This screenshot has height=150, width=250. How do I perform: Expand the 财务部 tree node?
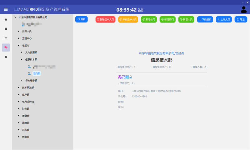[18, 109]
